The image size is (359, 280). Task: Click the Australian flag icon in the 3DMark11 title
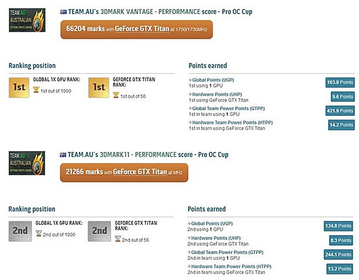coord(63,155)
